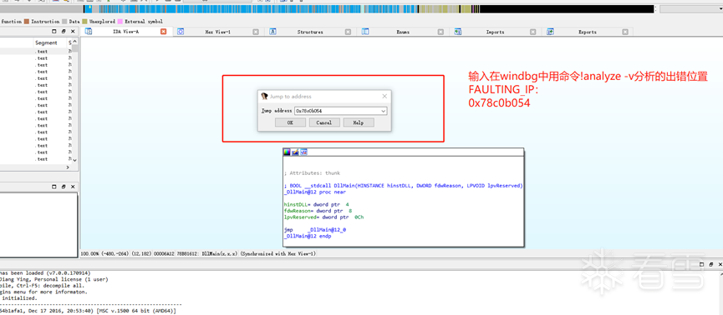Open the Structures tab
723x315 pixels.
click(310, 32)
